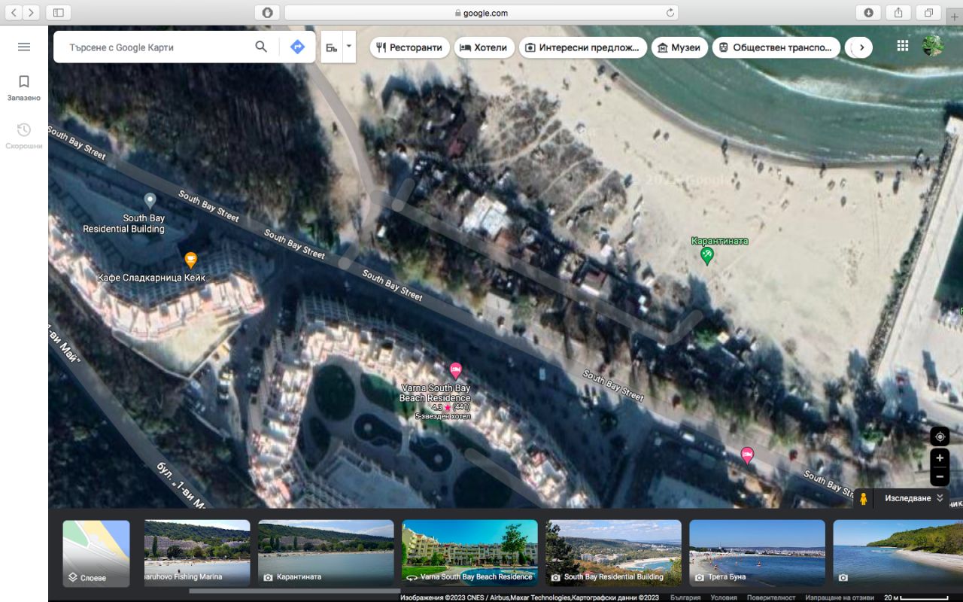Open the Трета Буна photo thumbnail
The height and width of the screenshot is (602, 963).
pos(757,553)
